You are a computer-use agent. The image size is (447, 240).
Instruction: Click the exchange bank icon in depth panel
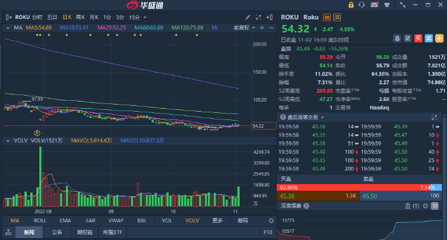point(408,206)
